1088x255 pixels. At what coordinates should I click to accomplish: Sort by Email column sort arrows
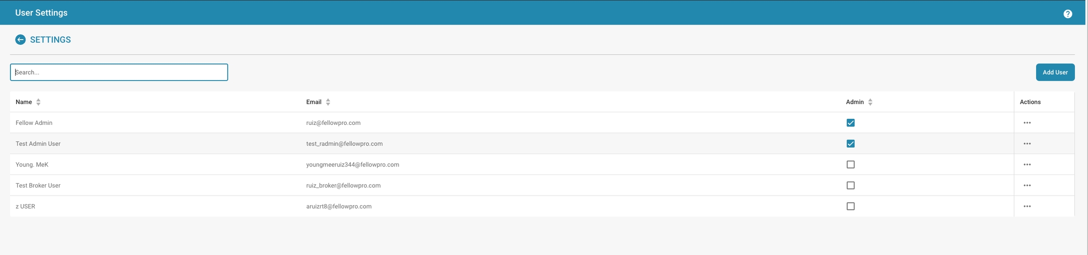click(x=328, y=102)
